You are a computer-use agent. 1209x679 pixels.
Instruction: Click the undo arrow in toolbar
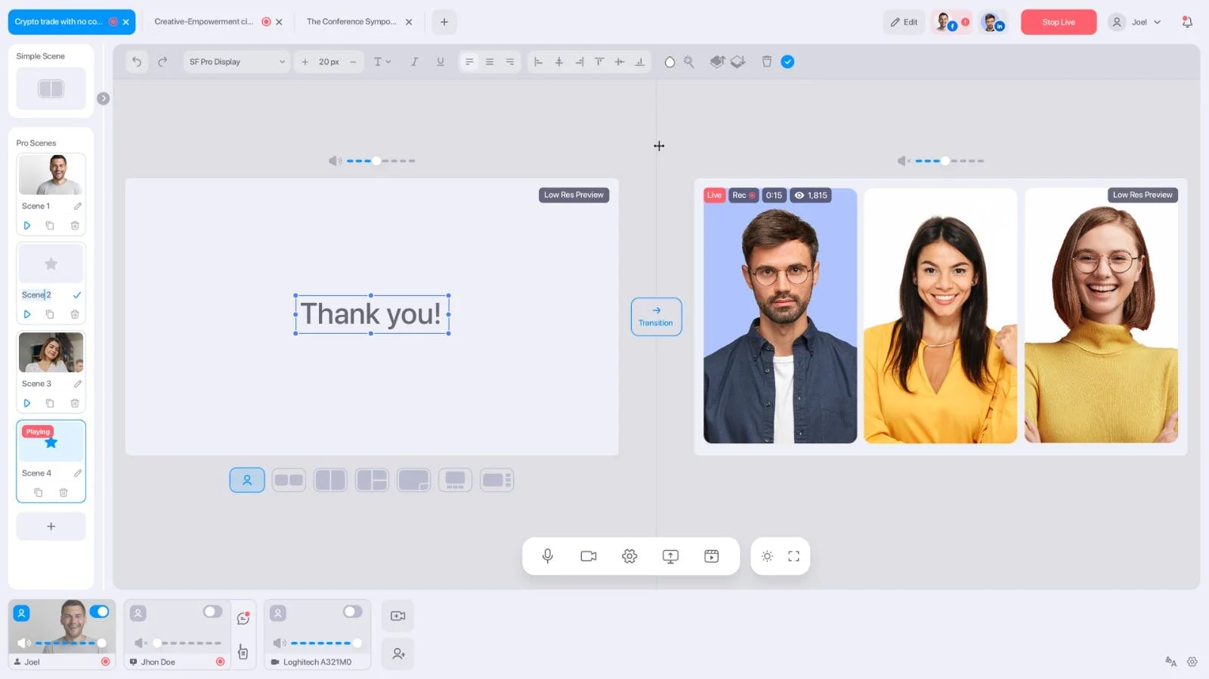137,62
